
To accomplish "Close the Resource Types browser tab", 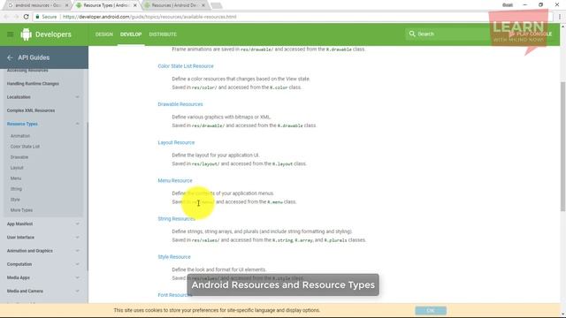I will tap(135, 5).
